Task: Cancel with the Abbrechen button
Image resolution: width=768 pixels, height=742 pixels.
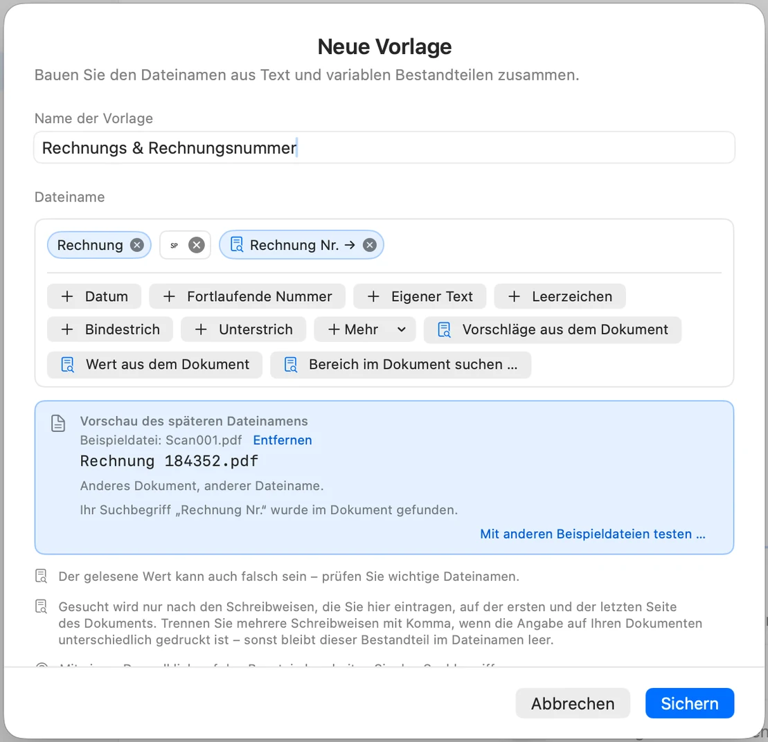Action: (573, 703)
